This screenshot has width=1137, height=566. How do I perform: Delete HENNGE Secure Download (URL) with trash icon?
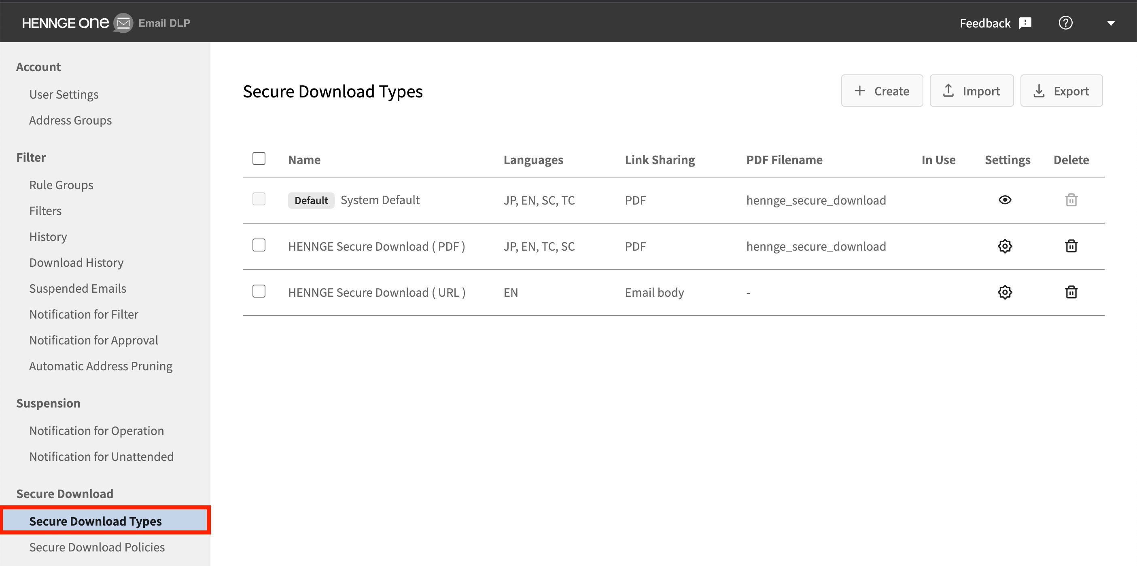(x=1071, y=292)
